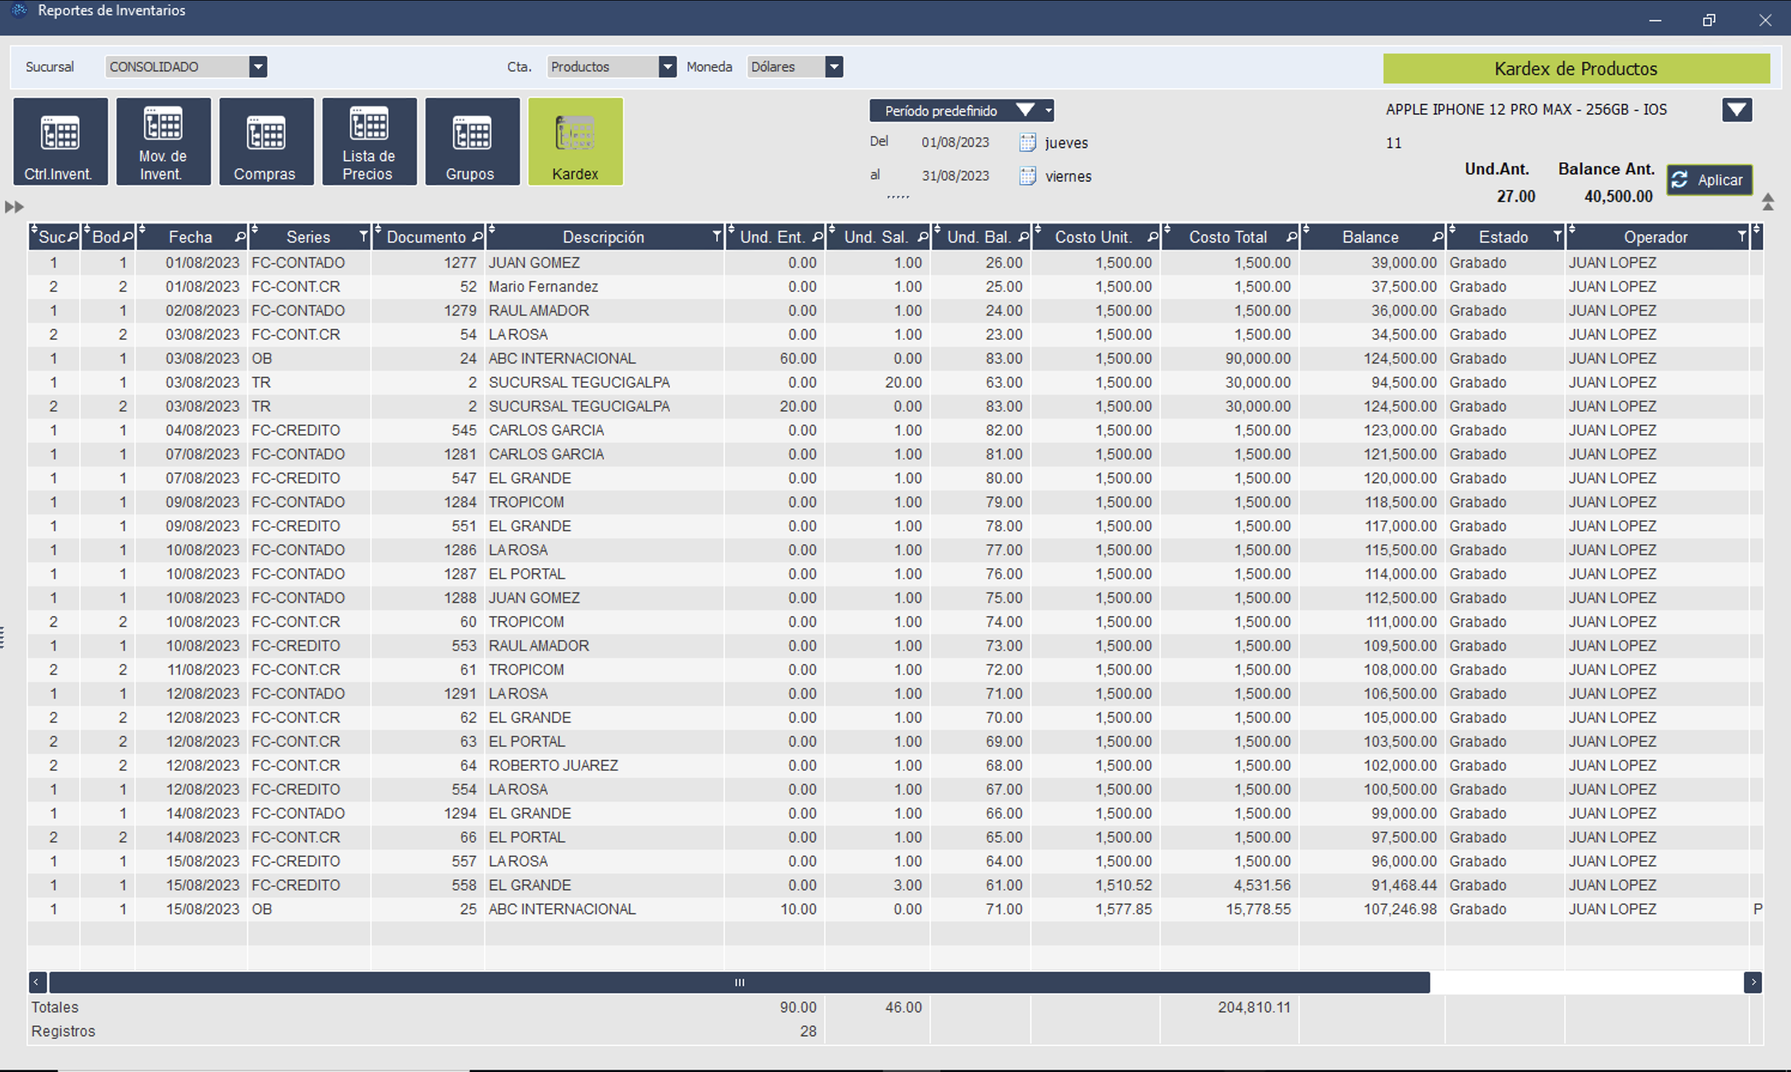This screenshot has height=1072, width=1791.
Task: Open the Ctrl.Invent. report
Action: tap(60, 141)
